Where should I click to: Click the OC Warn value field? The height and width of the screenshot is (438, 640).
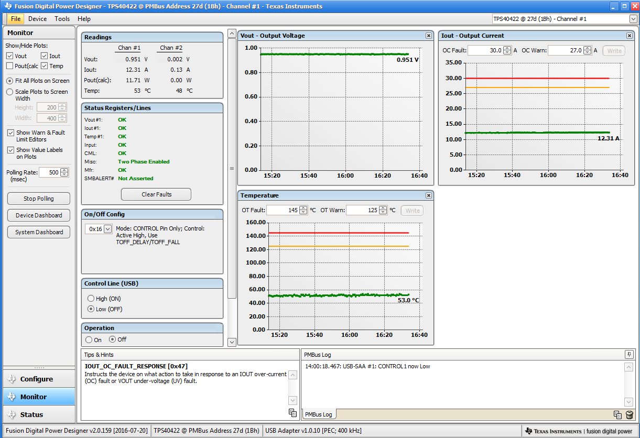[566, 51]
